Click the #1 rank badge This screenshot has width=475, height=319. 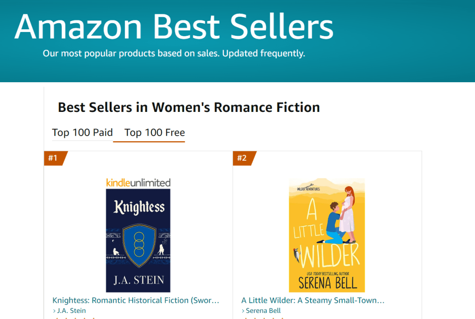[53, 158]
